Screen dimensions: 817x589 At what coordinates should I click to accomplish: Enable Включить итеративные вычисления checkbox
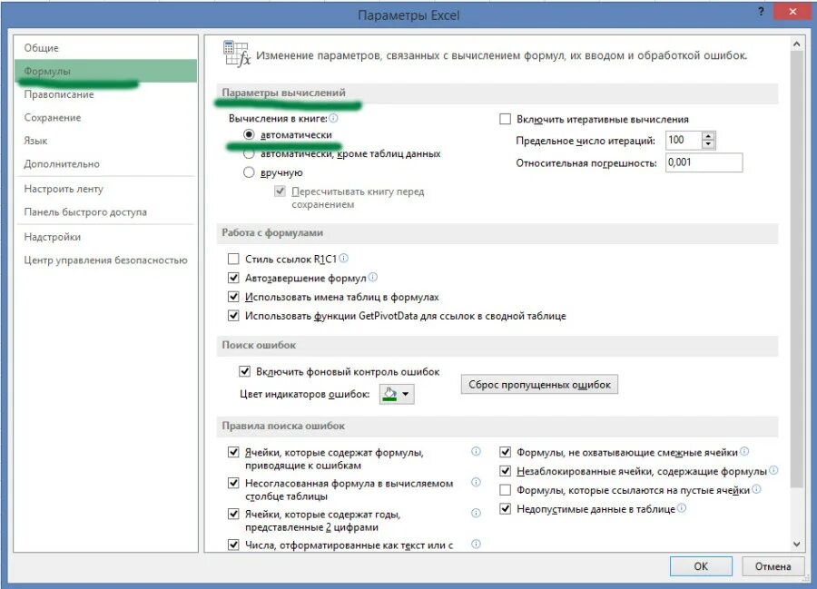pyautogui.click(x=505, y=119)
